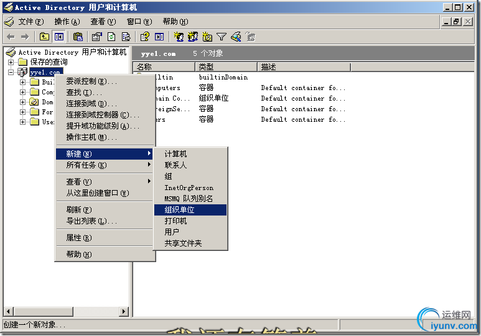Choose 从这里创建窗口(W) from context menu
This screenshot has height=336, width=481.
105,193
